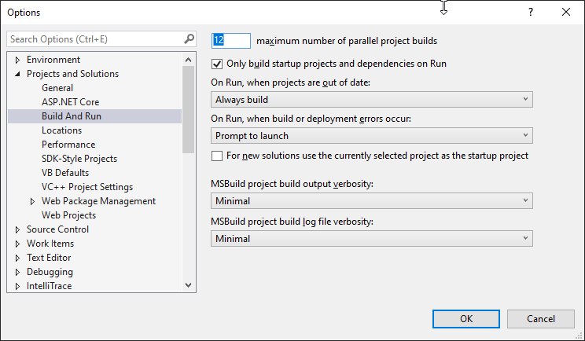
Task: Open the Always build dropdown
Action: 372,100
